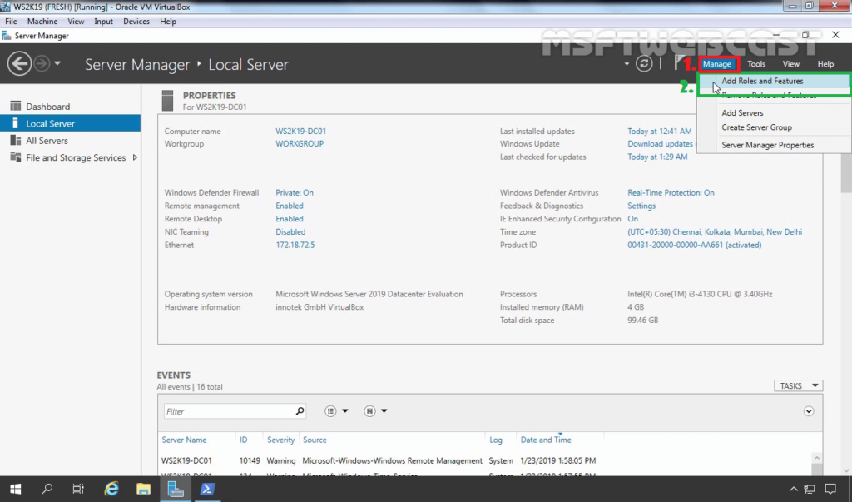Sort events by Source column
Viewport: 852px width, 502px height.
click(x=315, y=440)
